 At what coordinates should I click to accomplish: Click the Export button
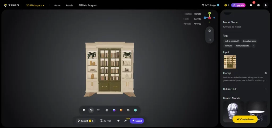click(137, 121)
